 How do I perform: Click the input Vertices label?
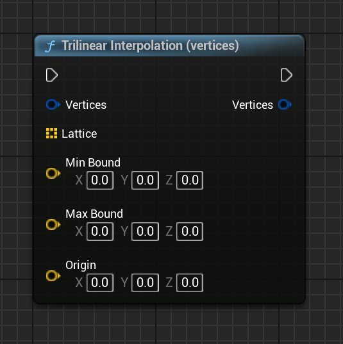pos(86,104)
